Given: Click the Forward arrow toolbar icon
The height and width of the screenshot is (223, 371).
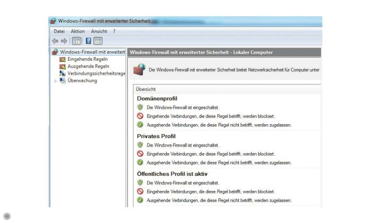Looking at the screenshot, I should pos(64,41).
